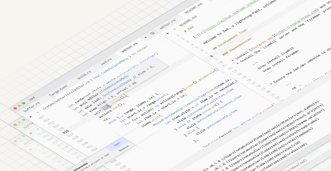Click Open on the project-sharing notification

tap(117, 144)
